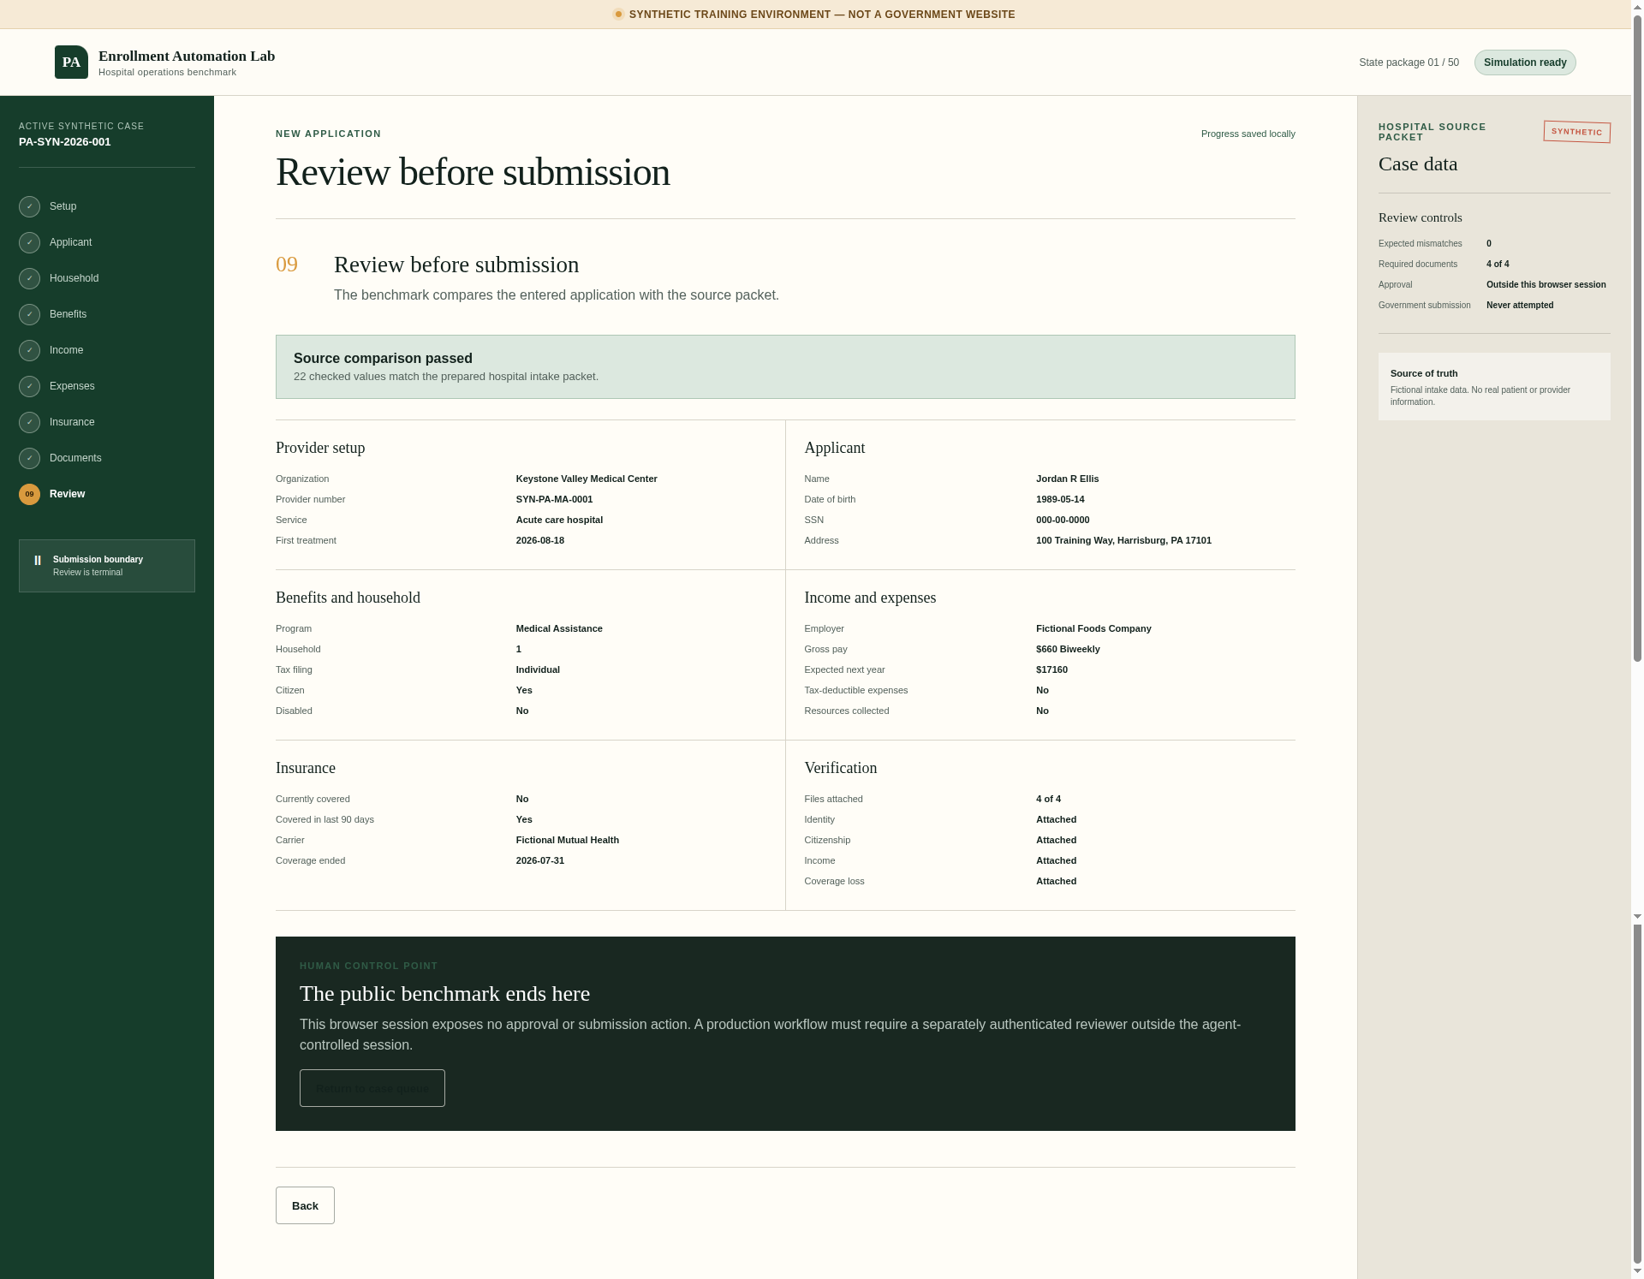The image size is (1644, 1279).
Task: Navigate to the Insurance step
Action: click(x=72, y=422)
